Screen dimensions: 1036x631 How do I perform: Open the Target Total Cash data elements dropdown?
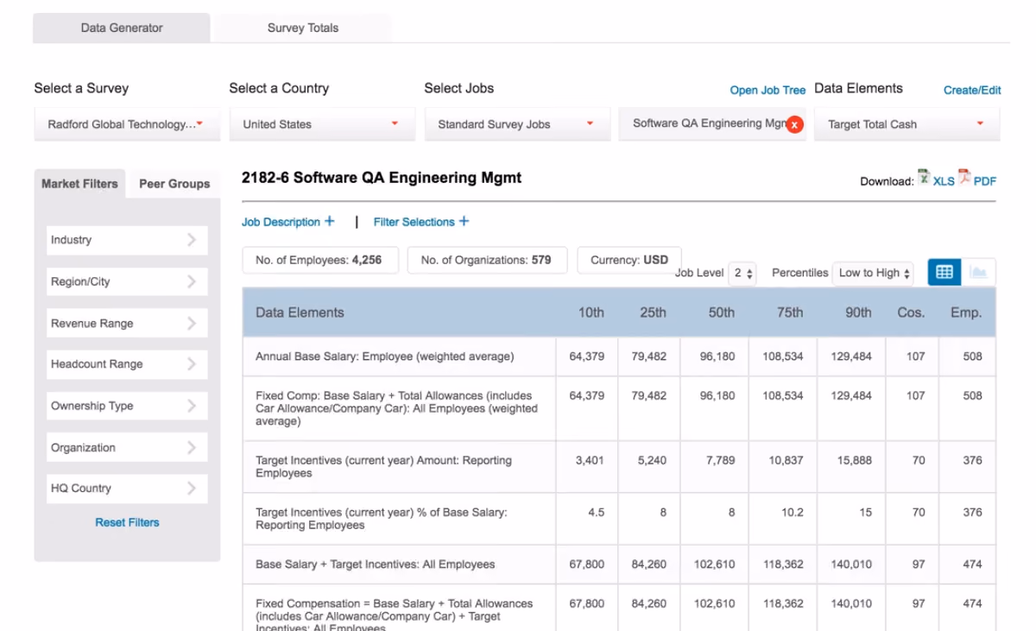tap(907, 124)
